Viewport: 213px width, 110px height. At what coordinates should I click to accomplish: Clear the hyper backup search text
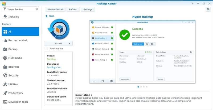37,9
